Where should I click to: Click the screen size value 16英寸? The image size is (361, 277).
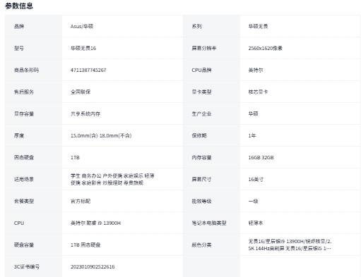coord(256,179)
